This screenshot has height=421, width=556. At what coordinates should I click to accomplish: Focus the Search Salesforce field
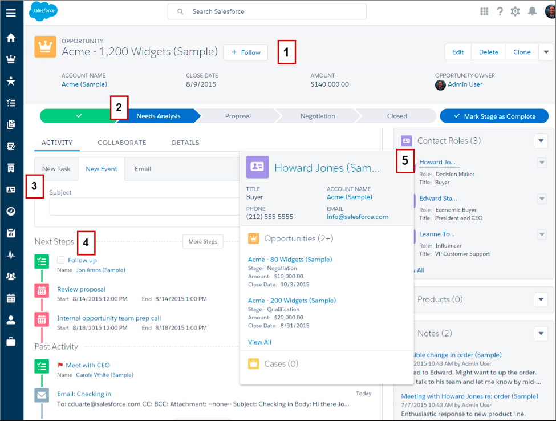[x=267, y=11]
